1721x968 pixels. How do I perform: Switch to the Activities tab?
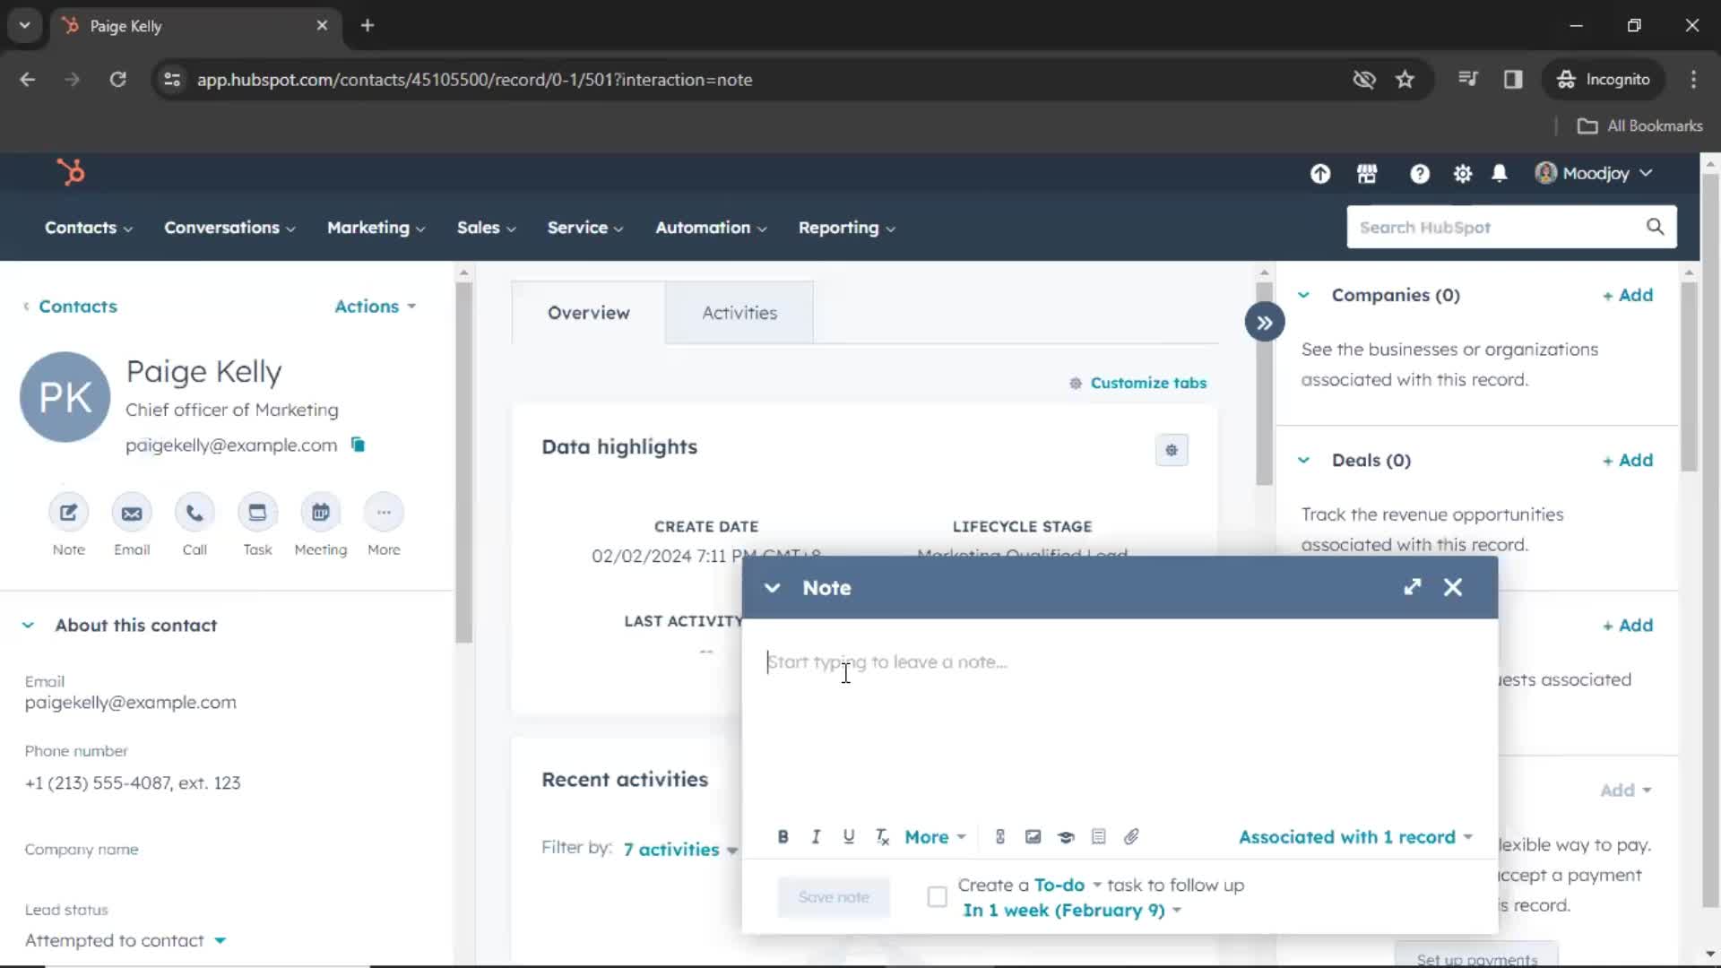(x=739, y=312)
